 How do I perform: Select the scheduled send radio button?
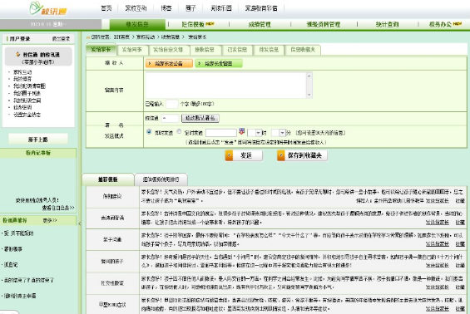pos(179,131)
